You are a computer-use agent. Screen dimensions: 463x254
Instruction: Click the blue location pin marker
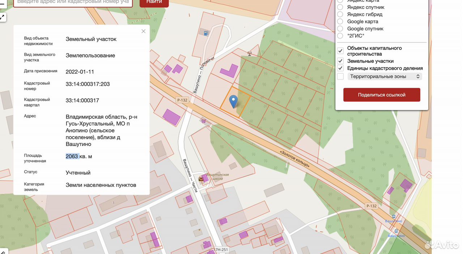coord(234,101)
